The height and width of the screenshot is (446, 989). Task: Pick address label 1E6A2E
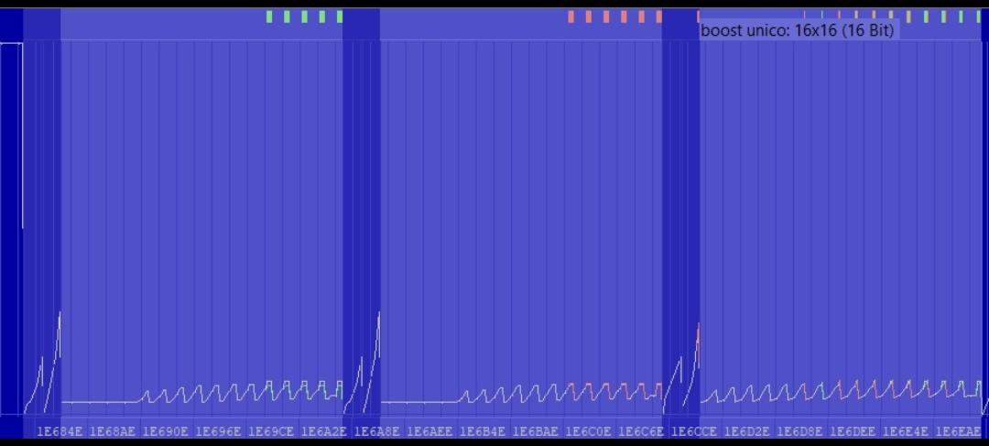click(x=324, y=431)
